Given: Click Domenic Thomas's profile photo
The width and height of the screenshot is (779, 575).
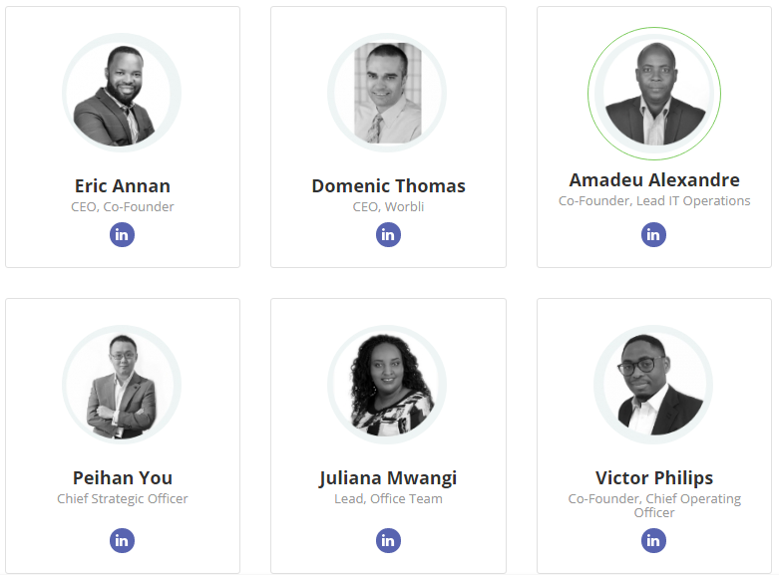Looking at the screenshot, I should [388, 94].
